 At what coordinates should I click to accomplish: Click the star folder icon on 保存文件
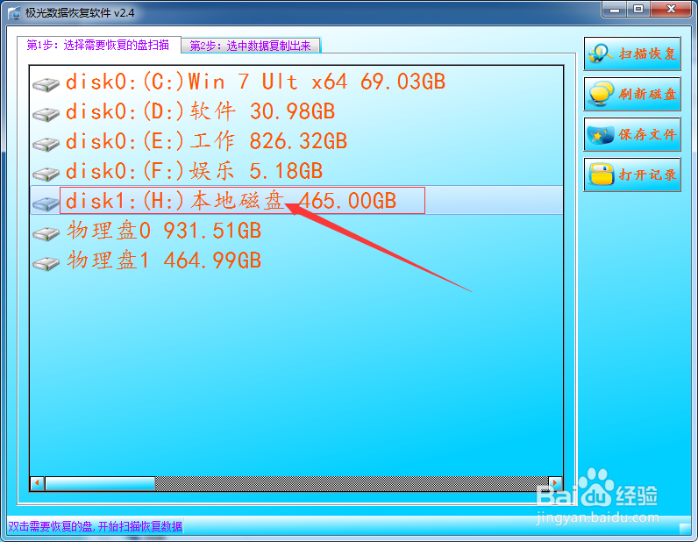coord(601,134)
